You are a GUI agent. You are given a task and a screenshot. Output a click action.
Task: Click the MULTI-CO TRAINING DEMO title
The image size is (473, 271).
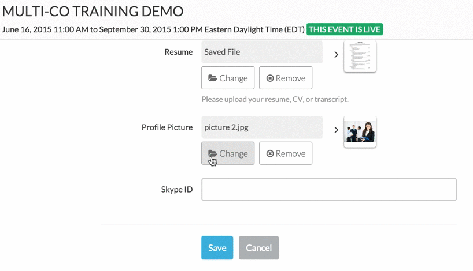point(93,11)
